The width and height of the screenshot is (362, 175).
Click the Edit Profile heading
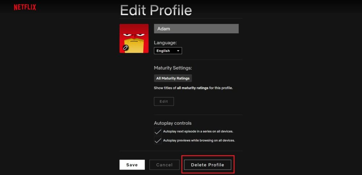pyautogui.click(x=156, y=10)
